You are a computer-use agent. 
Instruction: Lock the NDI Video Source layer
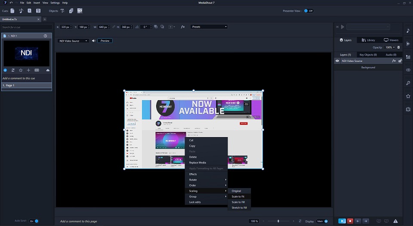click(x=400, y=61)
